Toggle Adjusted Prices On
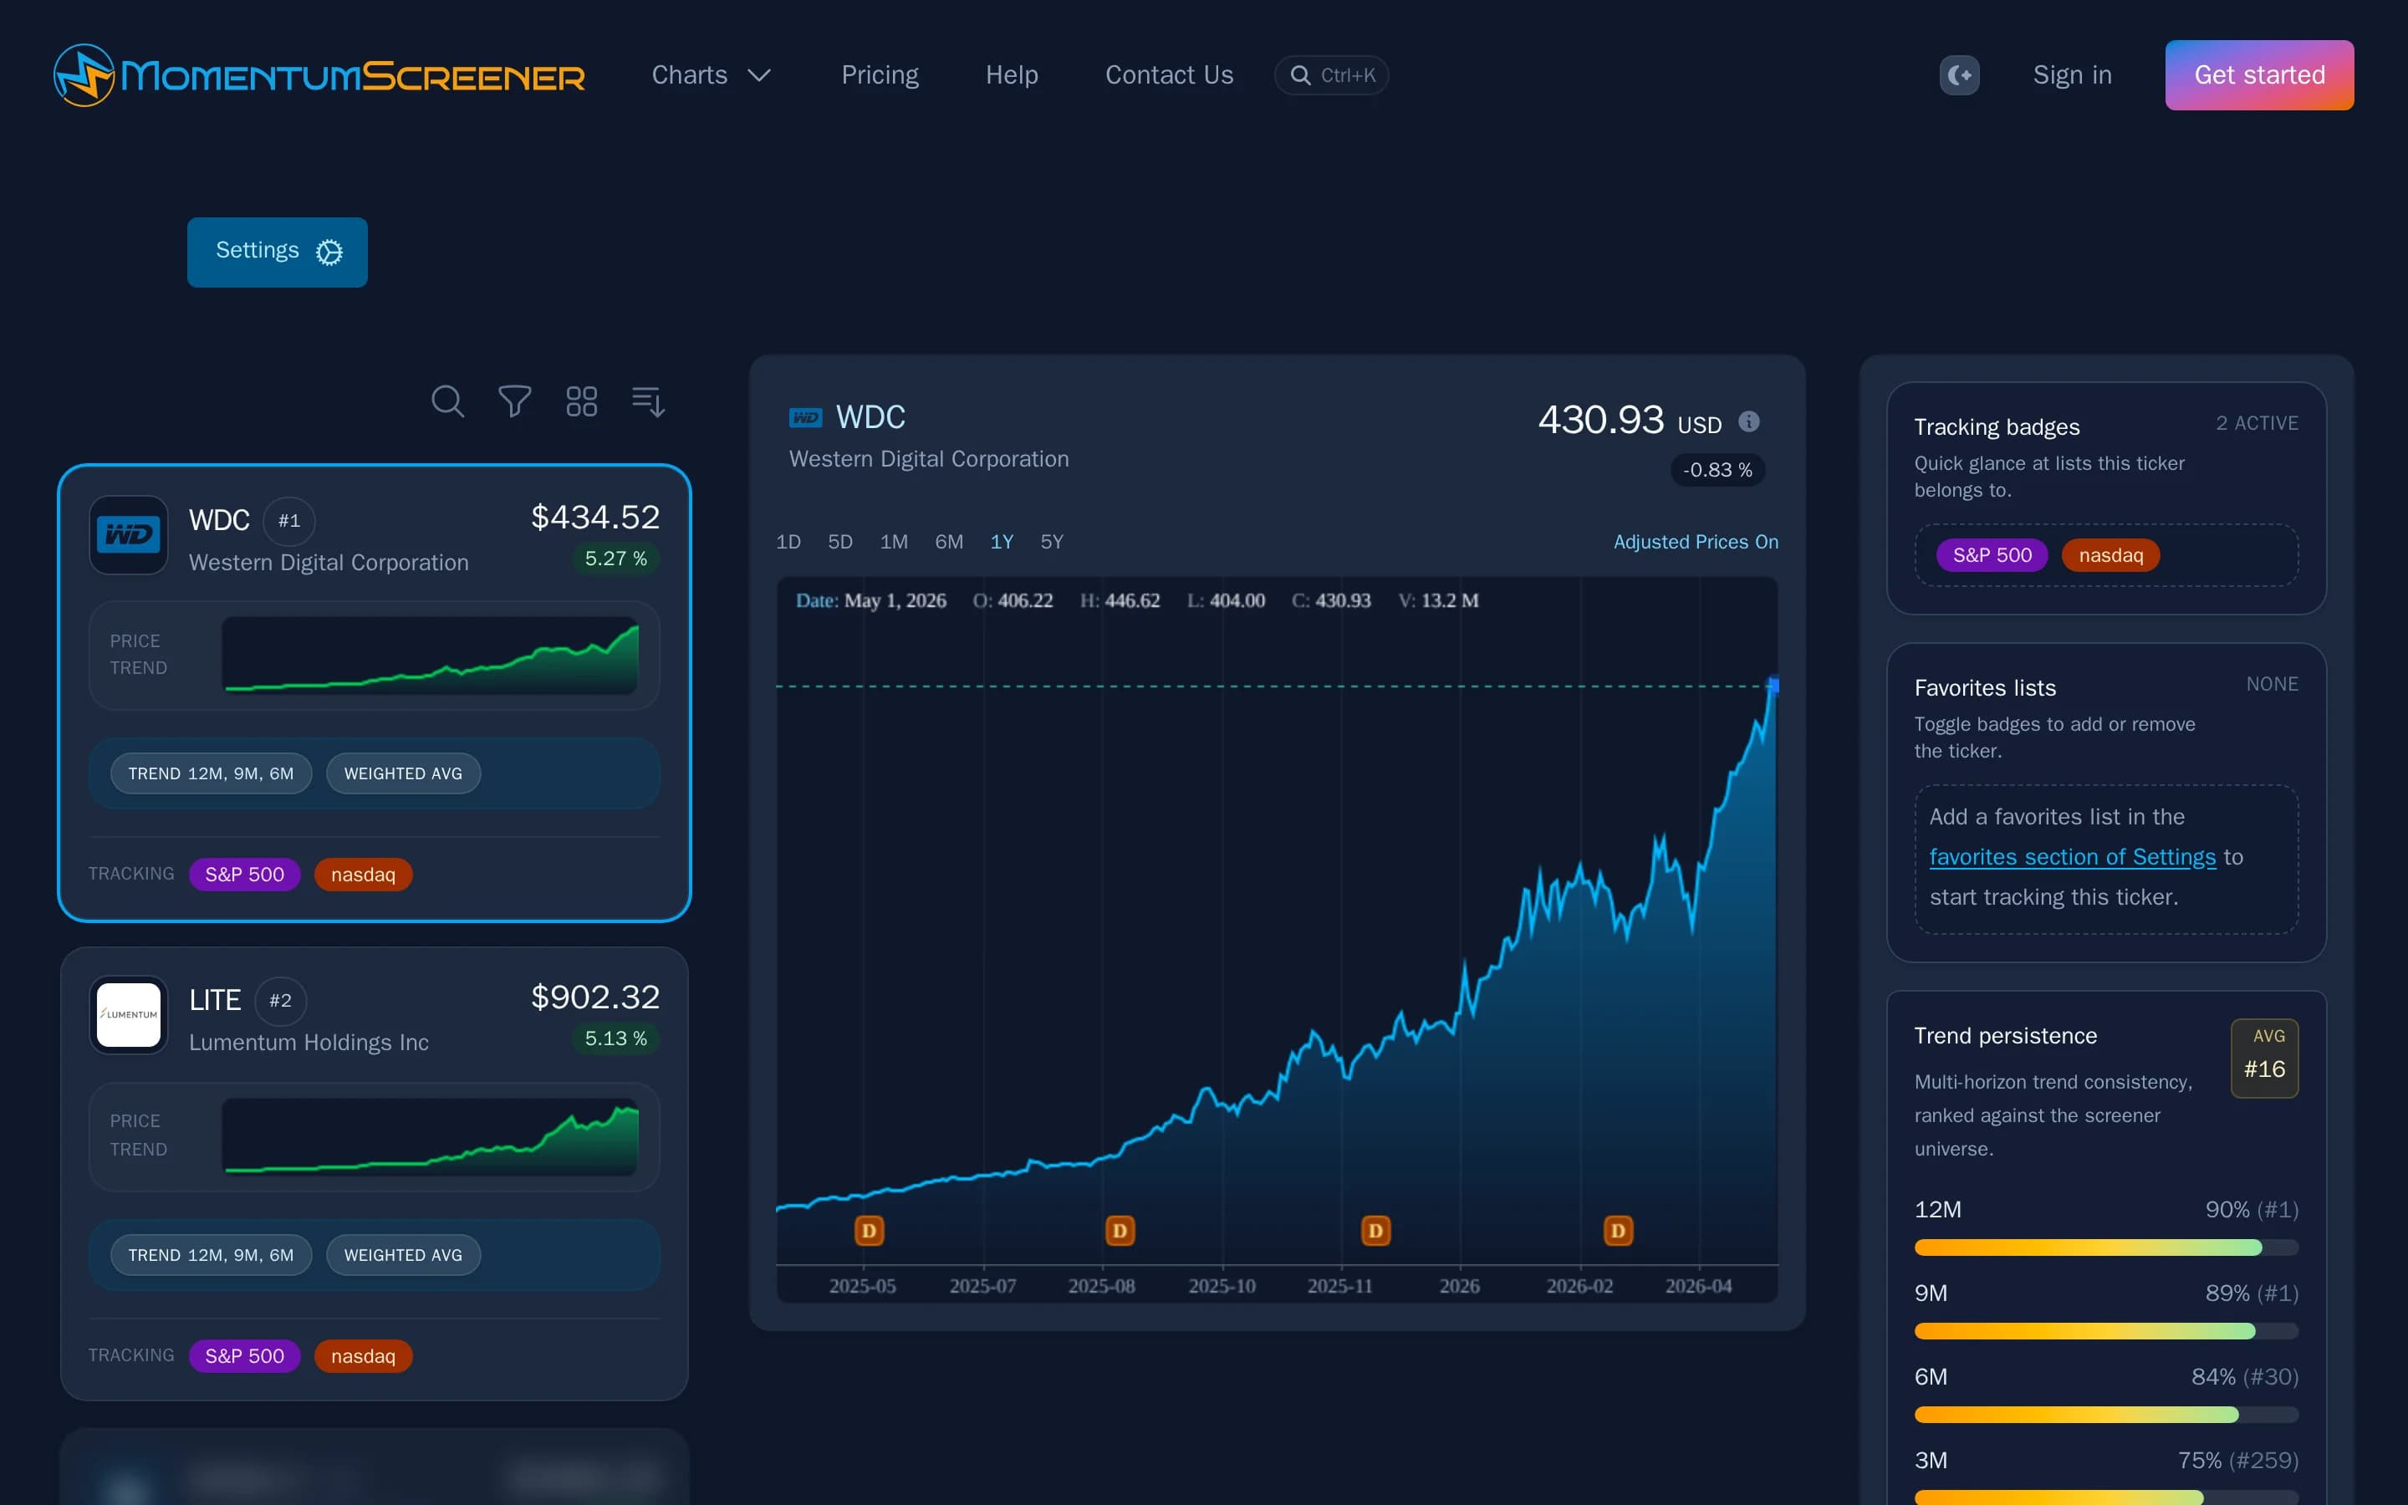Viewport: 2408px width, 1505px height. pos(1696,542)
